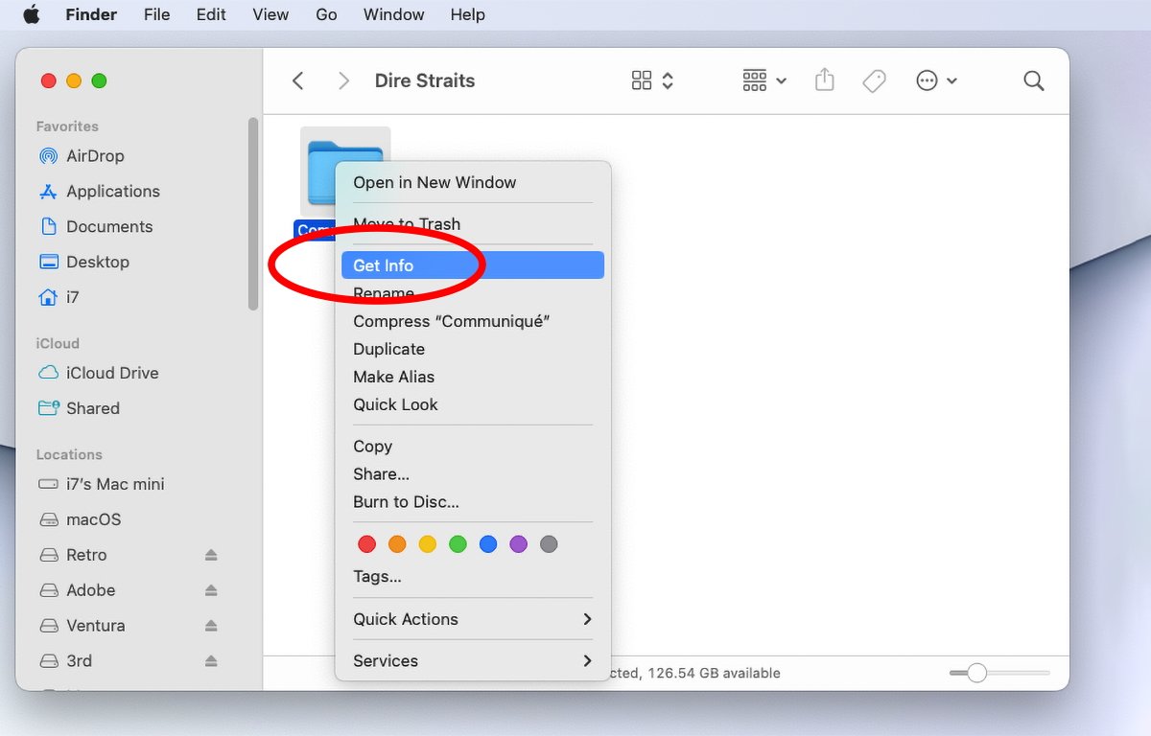Apply the red color tag
Image resolution: width=1151 pixels, height=736 pixels.
(x=366, y=544)
